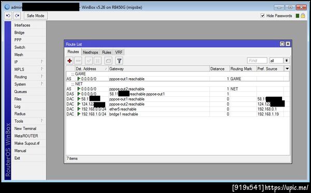Click the funnel filter icon
Viewport: 311px width, 193px height.
119,61
